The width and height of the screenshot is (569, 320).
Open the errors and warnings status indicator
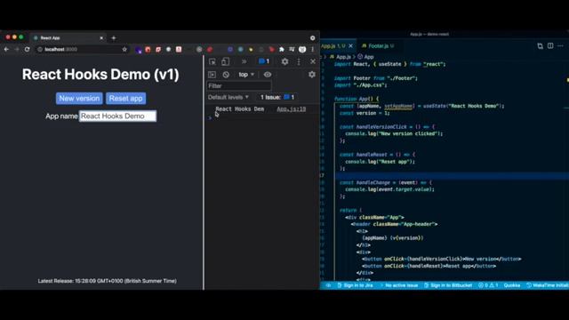tap(488, 285)
